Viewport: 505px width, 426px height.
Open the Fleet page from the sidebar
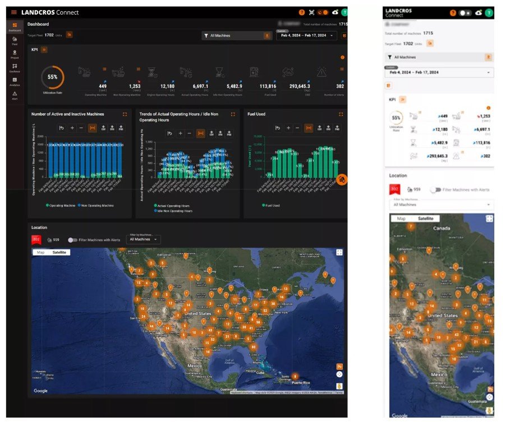14,40
